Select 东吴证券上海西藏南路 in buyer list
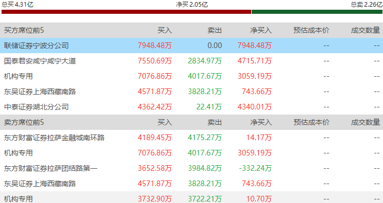The image size is (383, 203). pyautogui.click(x=40, y=92)
